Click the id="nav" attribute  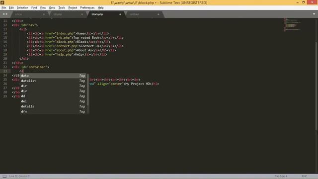29,25
